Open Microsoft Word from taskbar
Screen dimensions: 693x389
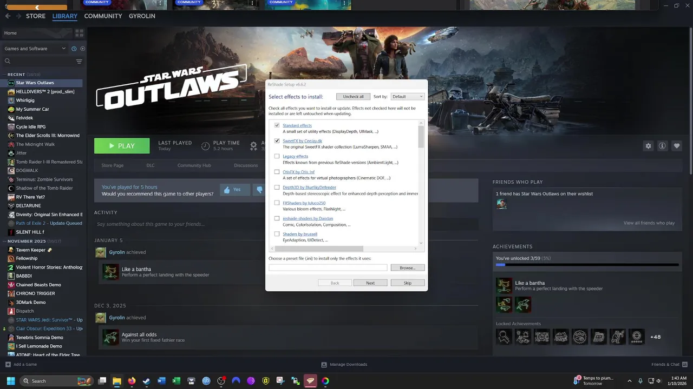point(161,381)
